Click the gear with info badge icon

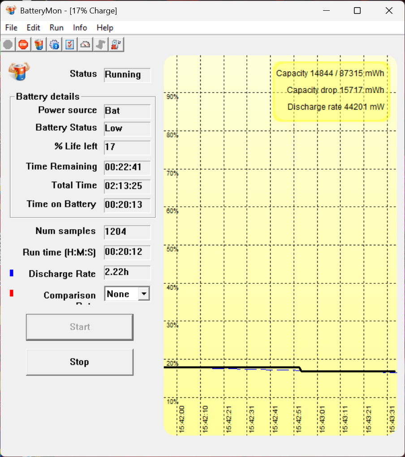[54, 45]
